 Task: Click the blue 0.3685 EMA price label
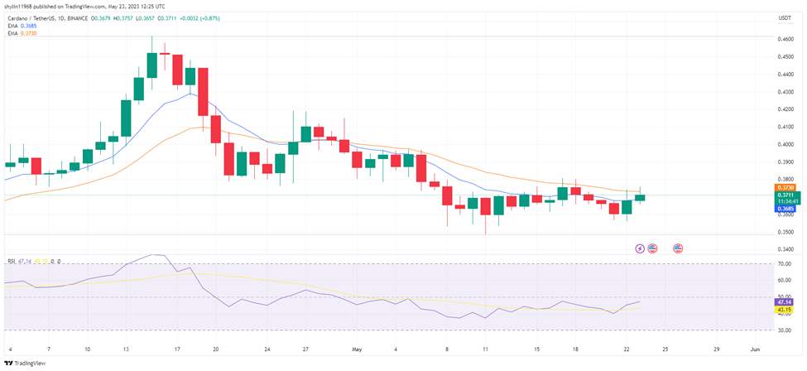click(x=786, y=209)
